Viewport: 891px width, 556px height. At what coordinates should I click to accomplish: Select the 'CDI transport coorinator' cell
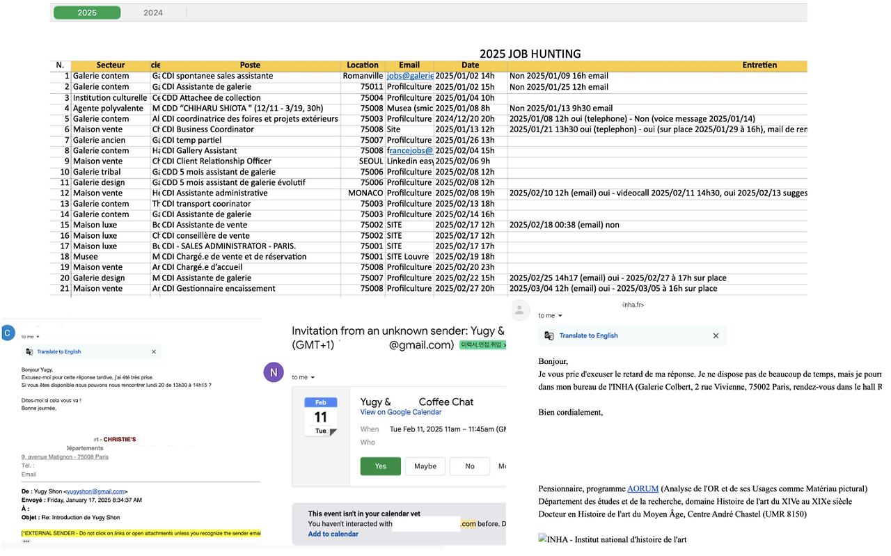click(x=250, y=204)
